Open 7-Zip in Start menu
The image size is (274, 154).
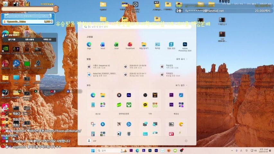[171, 124]
